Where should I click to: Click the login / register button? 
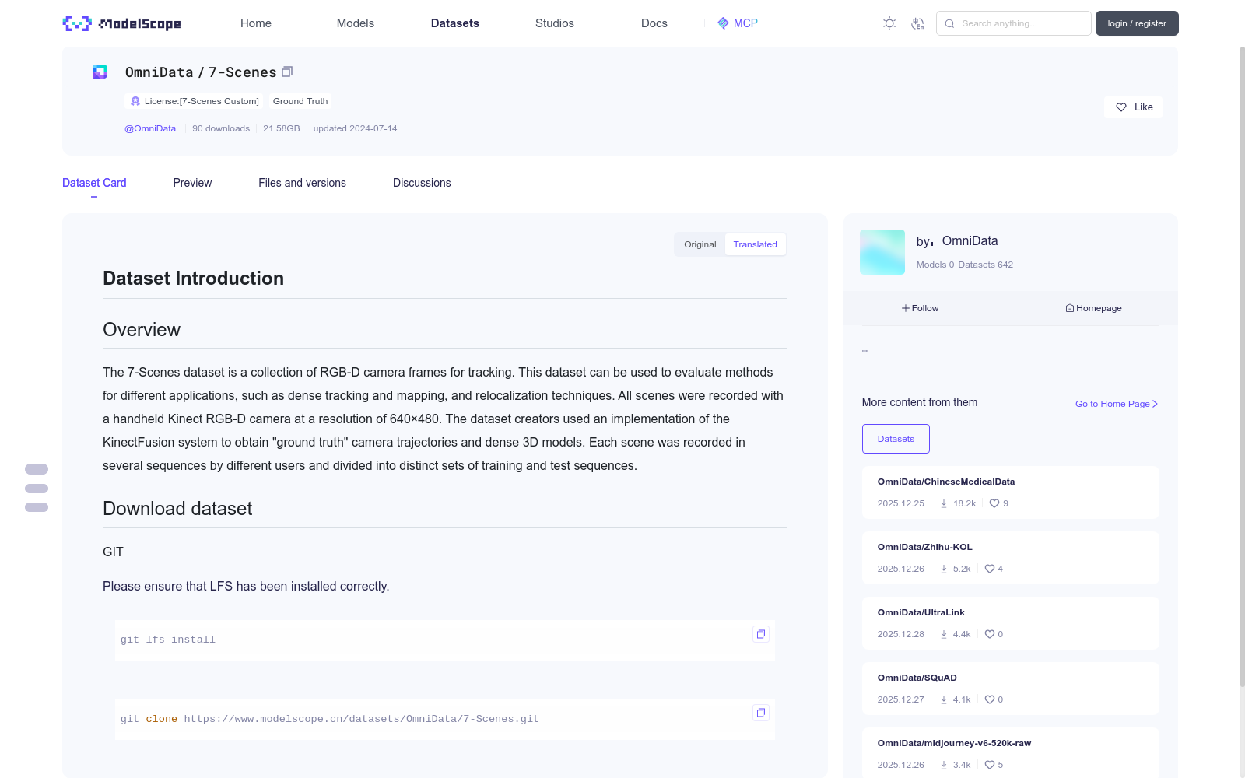coord(1137,23)
